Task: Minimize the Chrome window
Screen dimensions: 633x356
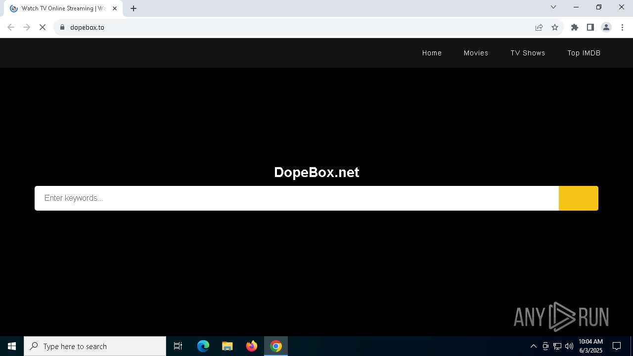Action: 576,7
